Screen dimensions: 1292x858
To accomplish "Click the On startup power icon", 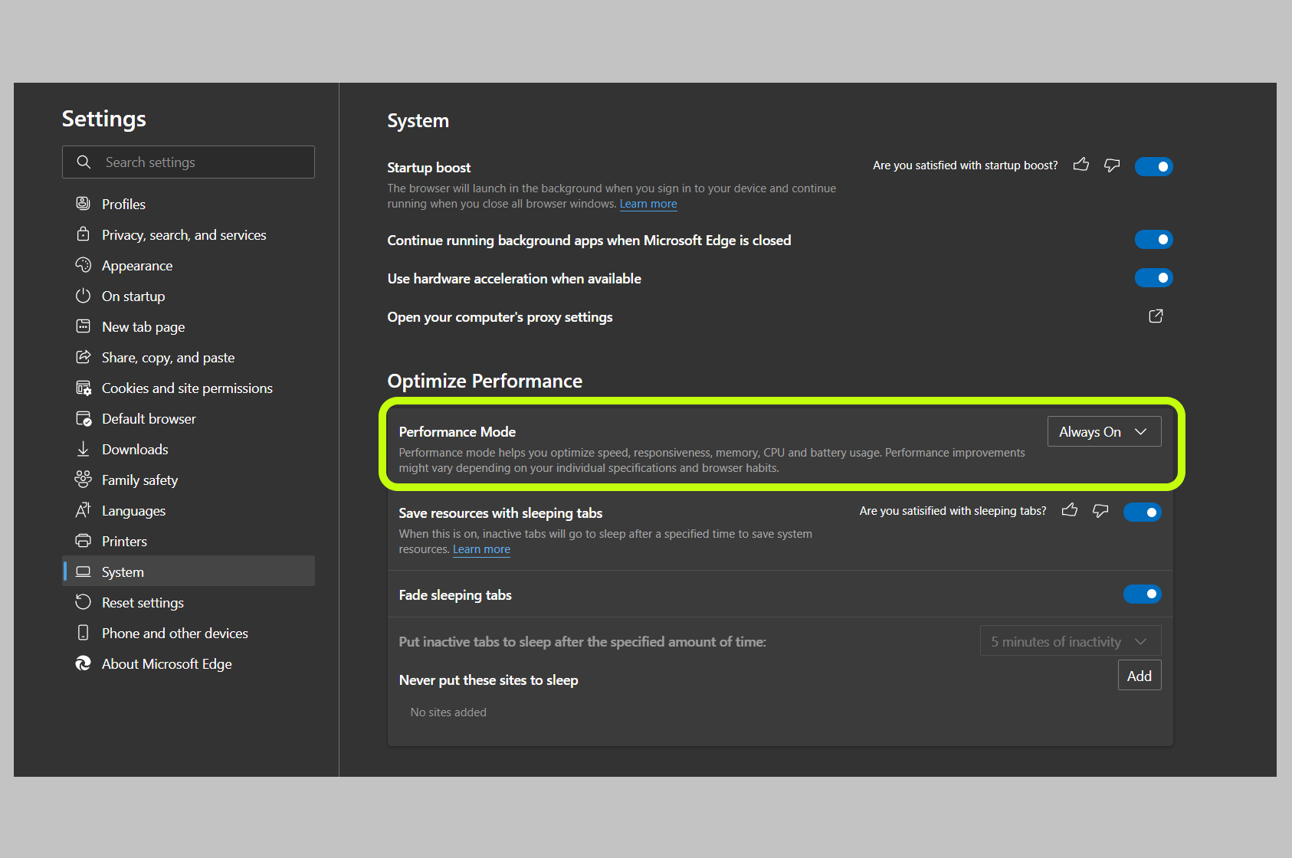I will [x=83, y=296].
